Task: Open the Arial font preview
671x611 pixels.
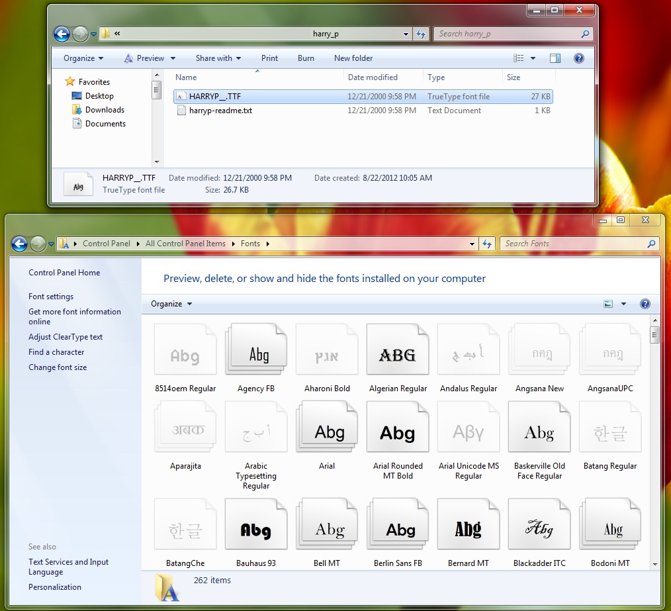Action: [x=326, y=427]
